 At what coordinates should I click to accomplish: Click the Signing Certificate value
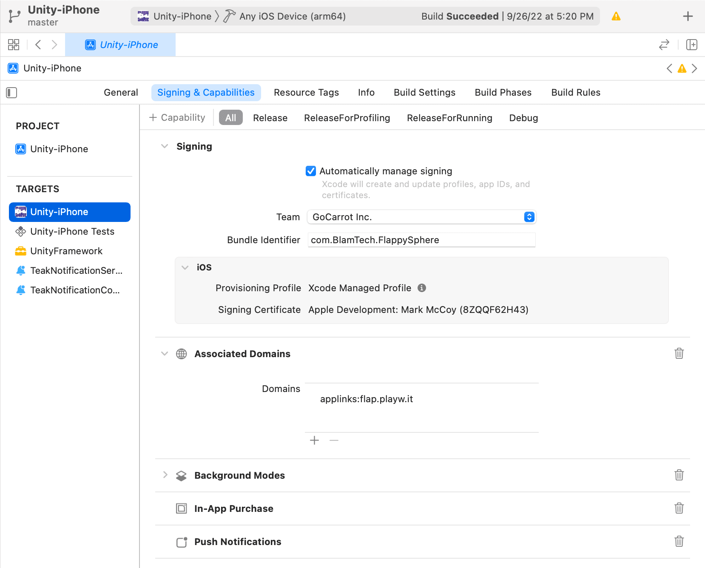pyautogui.click(x=418, y=310)
